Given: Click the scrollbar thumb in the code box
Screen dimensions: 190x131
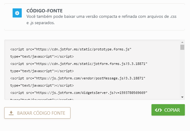Looking at the screenshot, I should click(x=182, y=47).
